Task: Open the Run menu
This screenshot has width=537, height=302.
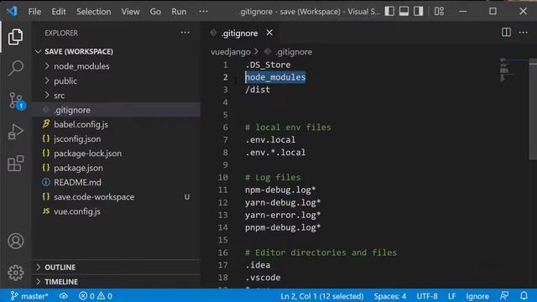Action: [x=179, y=12]
